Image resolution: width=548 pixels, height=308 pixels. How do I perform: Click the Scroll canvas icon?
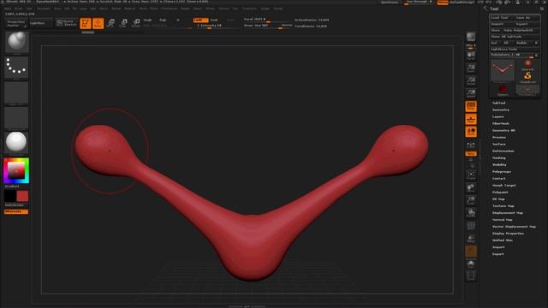click(471, 55)
